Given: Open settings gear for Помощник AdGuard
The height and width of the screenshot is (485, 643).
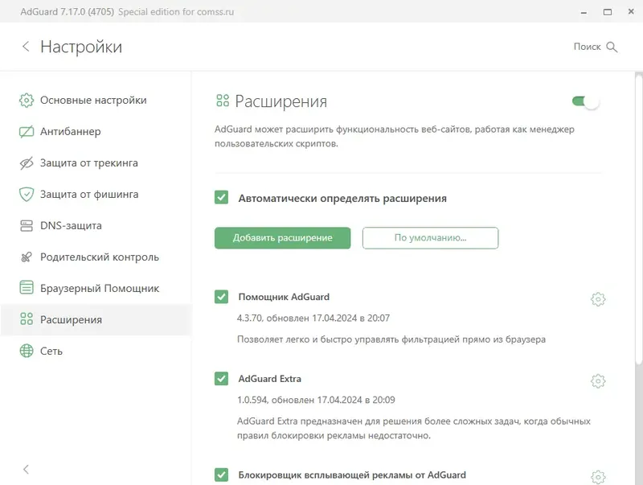Looking at the screenshot, I should [598, 299].
